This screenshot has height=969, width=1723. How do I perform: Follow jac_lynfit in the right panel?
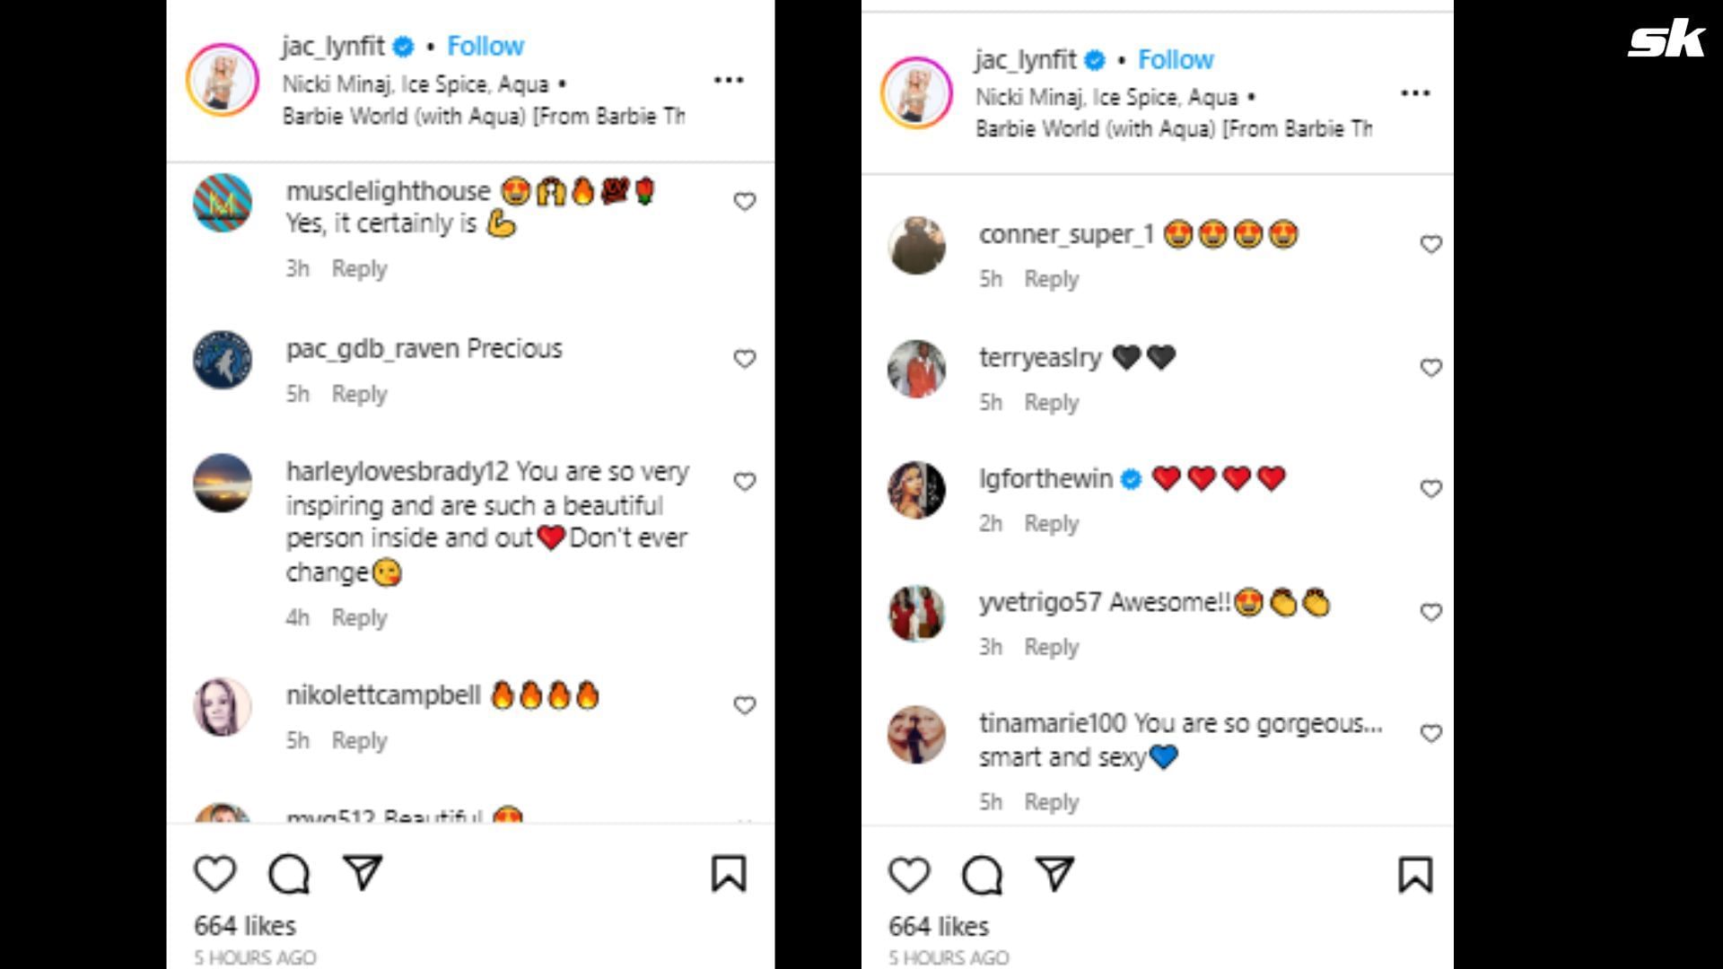pos(1176,60)
